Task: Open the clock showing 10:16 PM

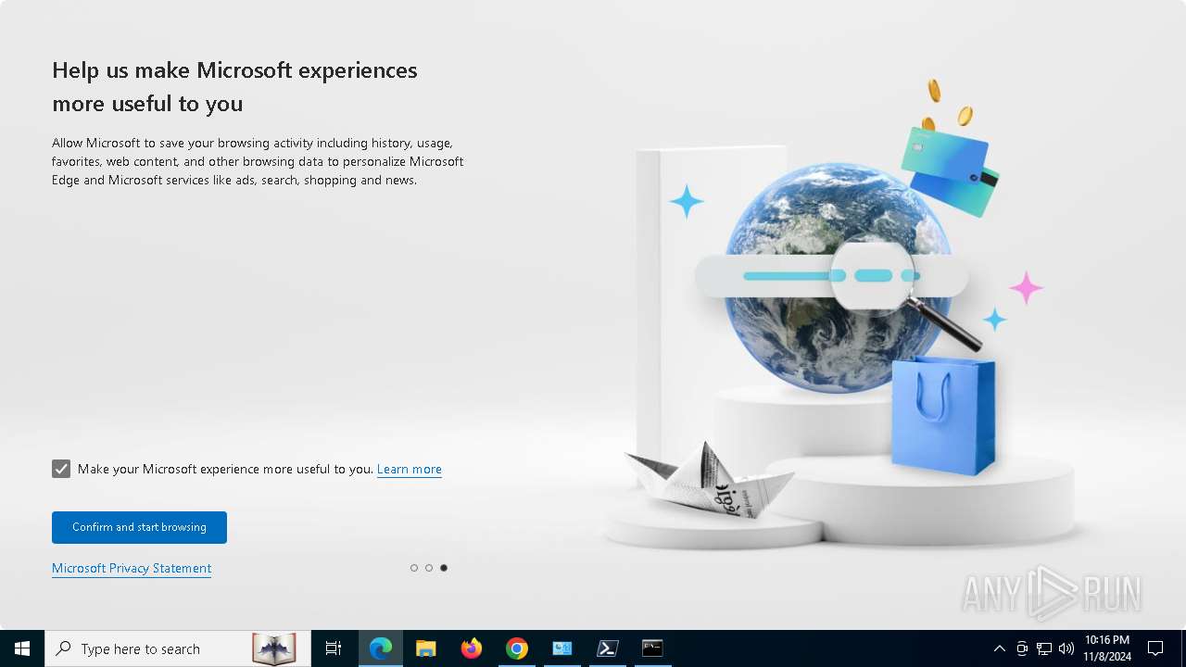Action: [1107, 648]
